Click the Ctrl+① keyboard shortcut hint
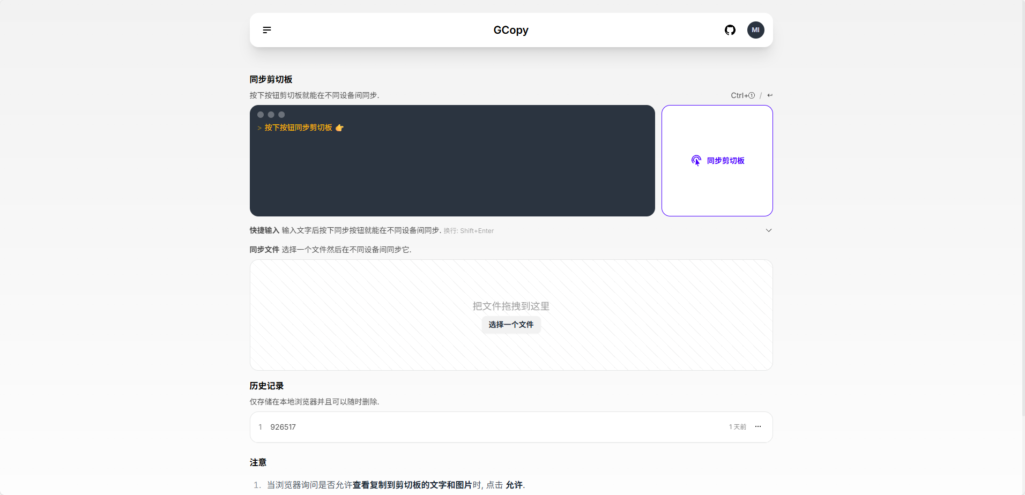This screenshot has height=495, width=1025. click(742, 95)
